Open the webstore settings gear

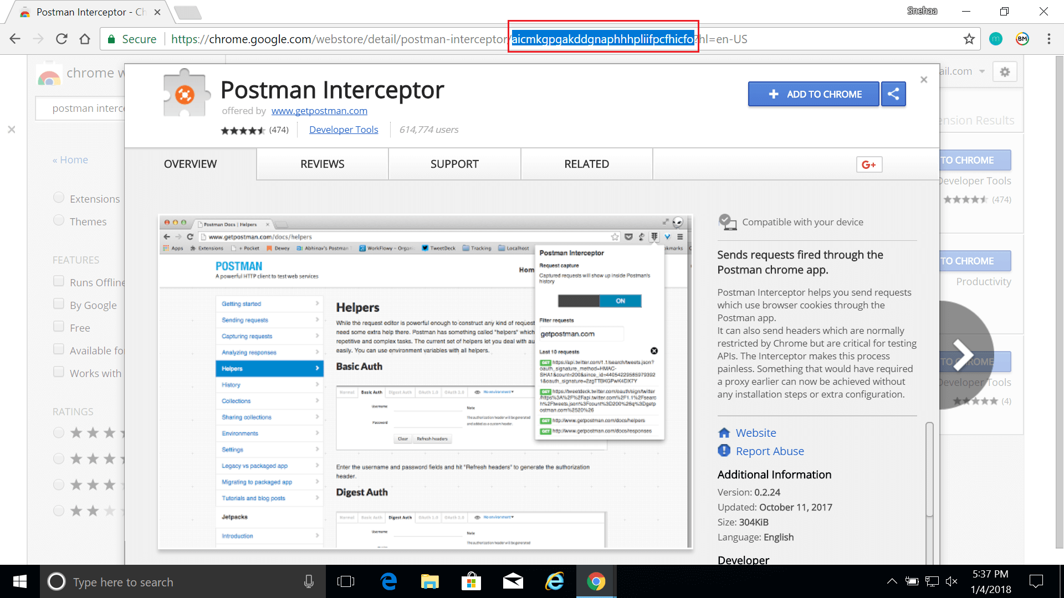pyautogui.click(x=1005, y=71)
